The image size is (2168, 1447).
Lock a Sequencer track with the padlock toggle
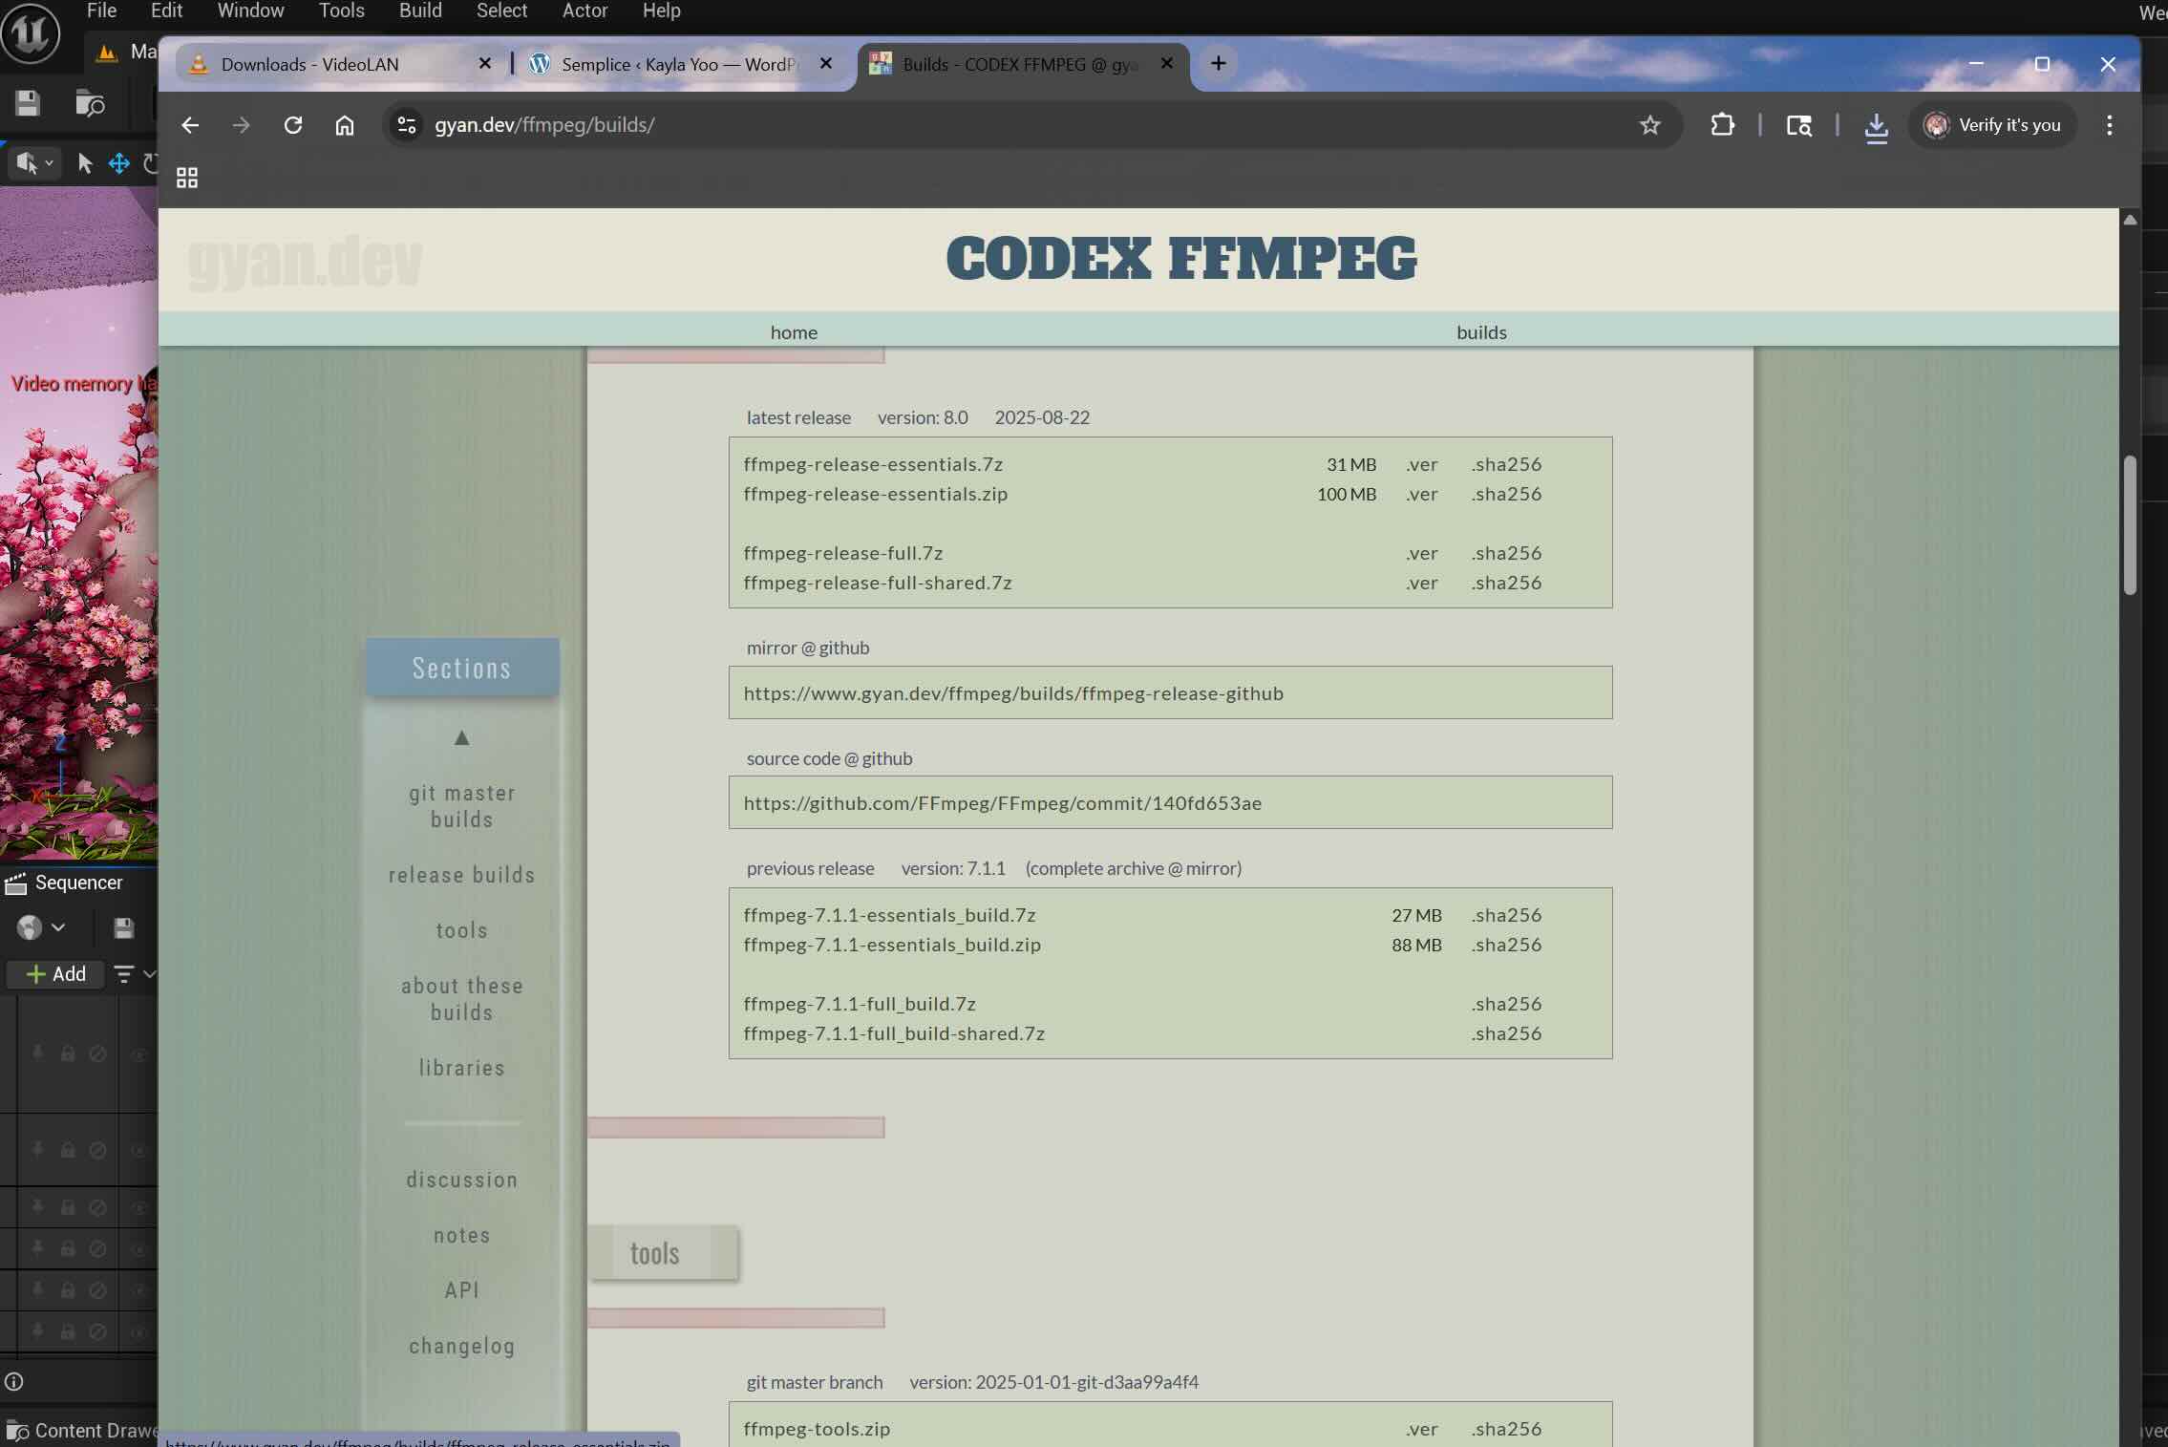[x=67, y=1053]
